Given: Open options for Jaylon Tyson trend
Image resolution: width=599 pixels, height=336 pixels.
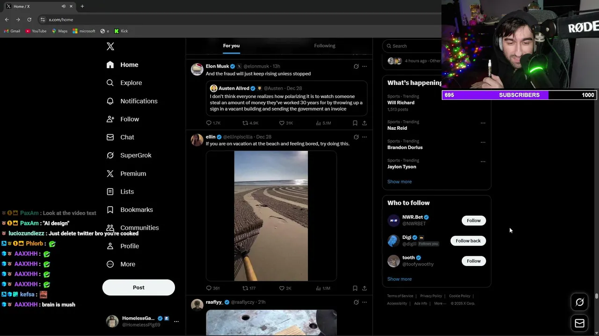Looking at the screenshot, I should [483, 161].
